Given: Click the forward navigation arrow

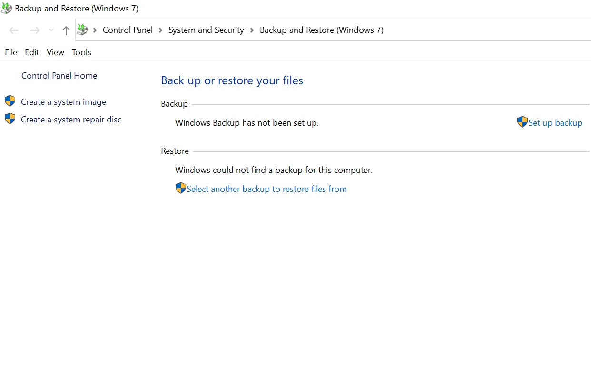Looking at the screenshot, I should click(x=35, y=30).
